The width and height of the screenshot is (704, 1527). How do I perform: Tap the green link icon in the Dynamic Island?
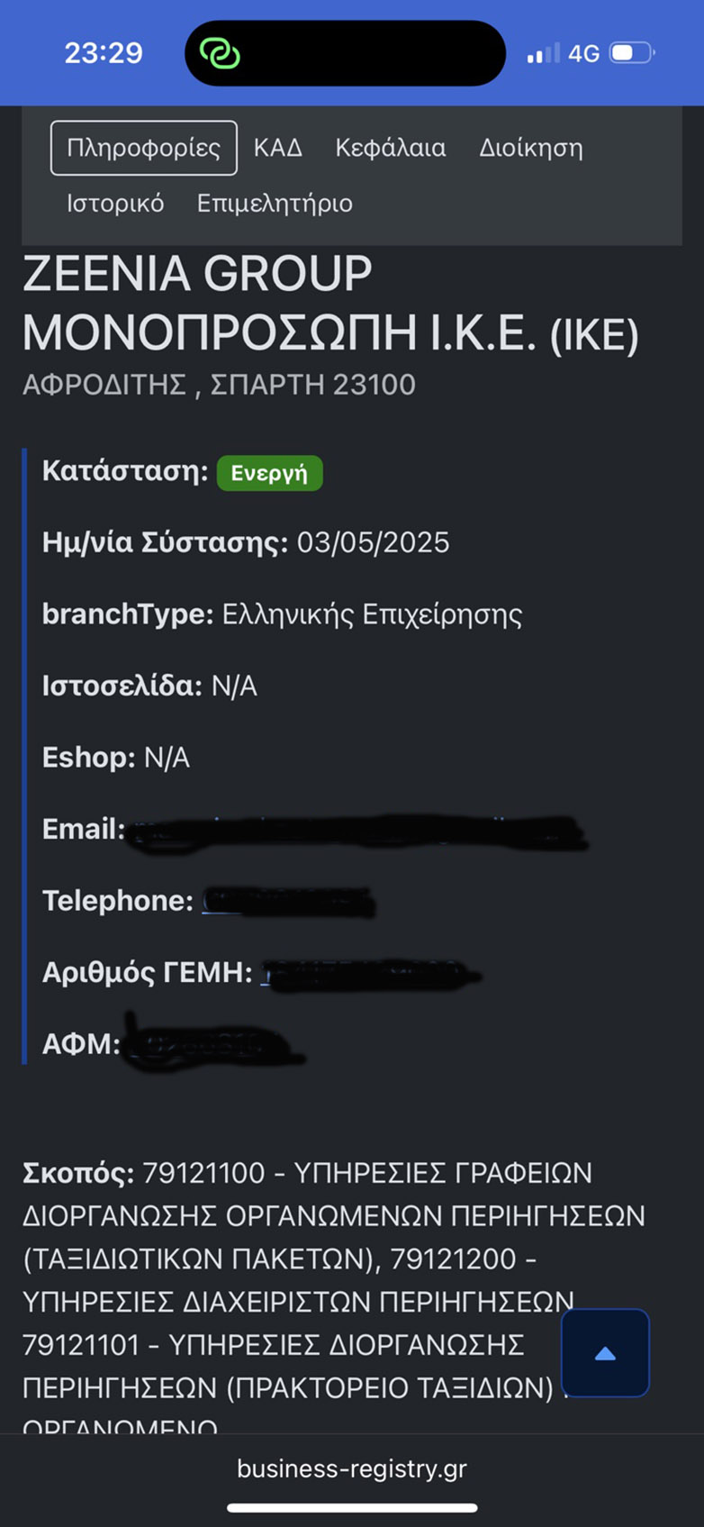[x=220, y=54]
